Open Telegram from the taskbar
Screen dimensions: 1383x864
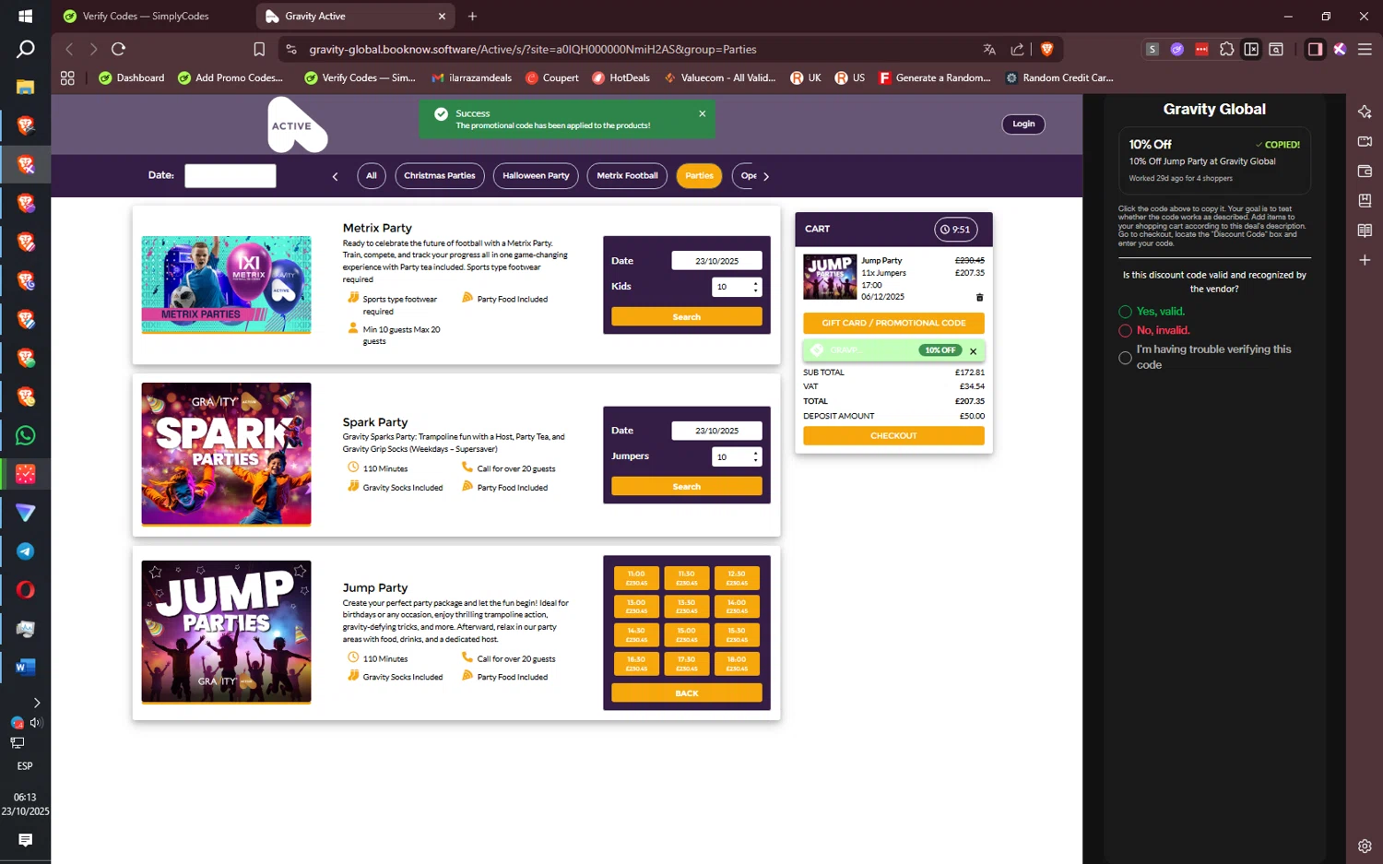26,551
